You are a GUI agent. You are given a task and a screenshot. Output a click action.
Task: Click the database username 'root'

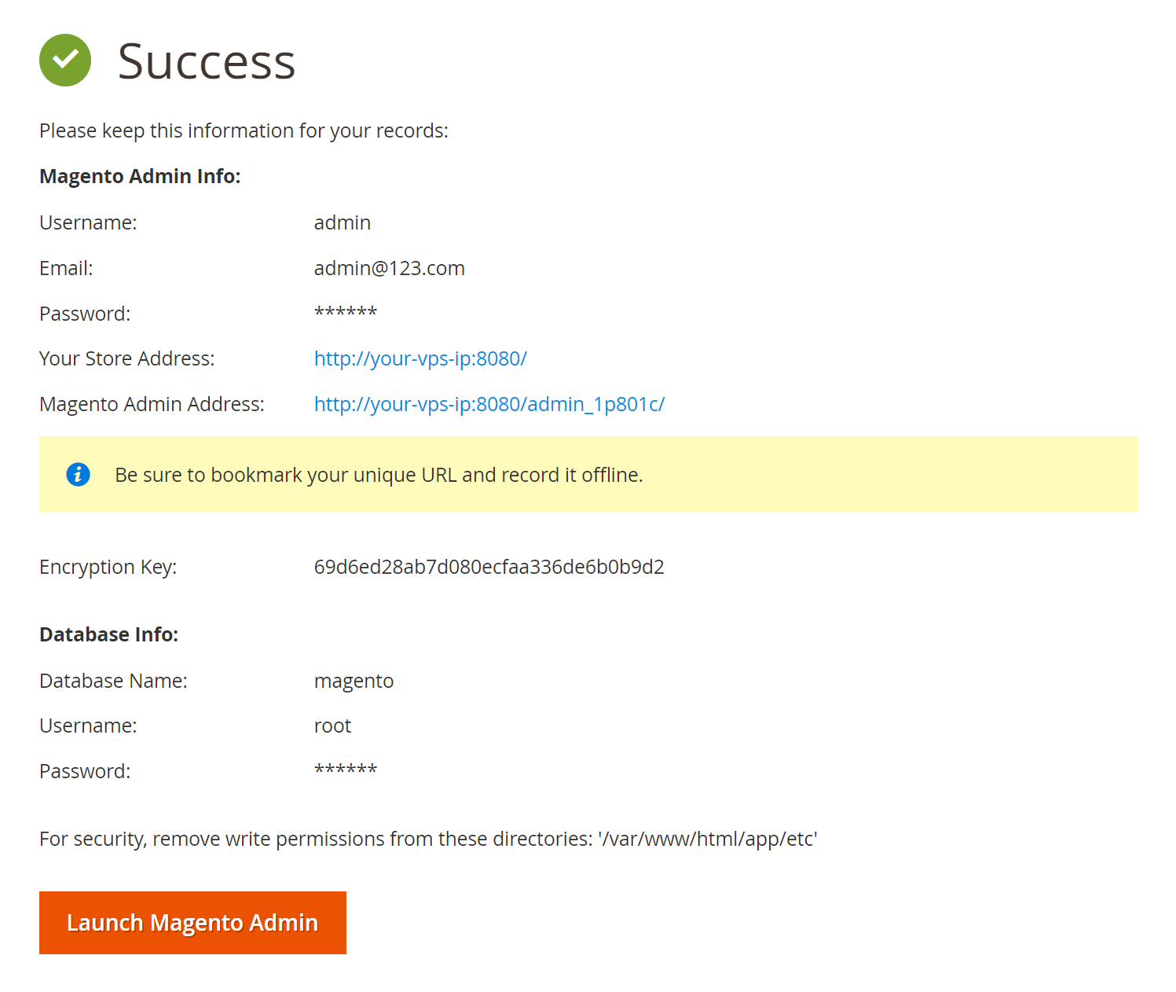(x=332, y=726)
